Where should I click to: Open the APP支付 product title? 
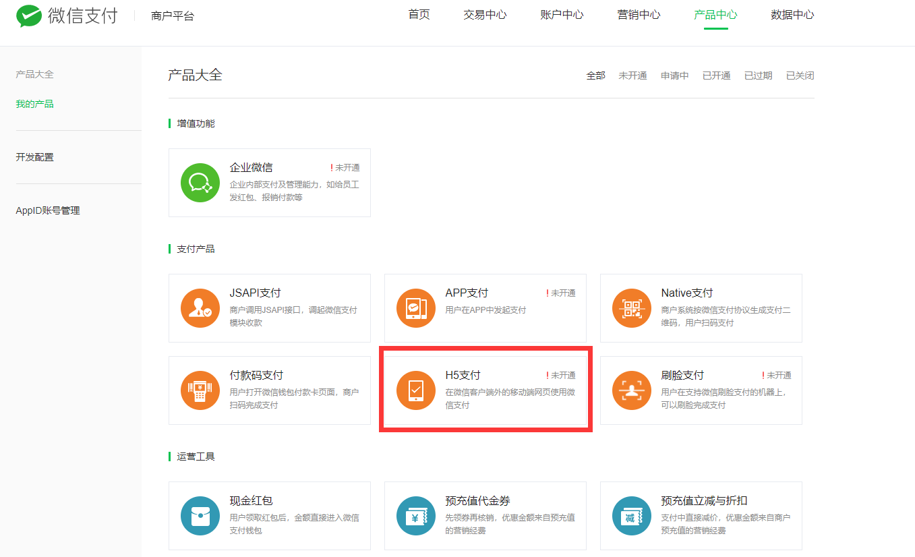click(467, 293)
